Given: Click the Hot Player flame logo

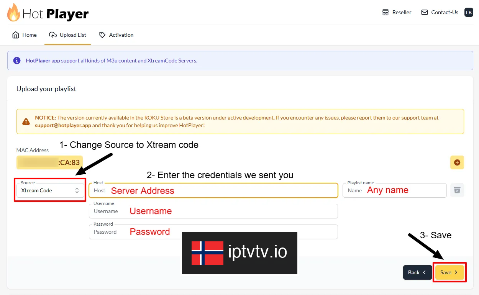Looking at the screenshot, I should click(x=13, y=13).
